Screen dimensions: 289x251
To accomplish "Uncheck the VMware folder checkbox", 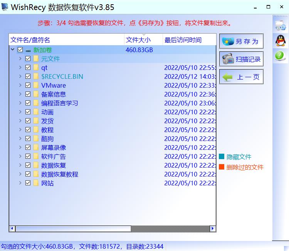I will coord(28,85).
